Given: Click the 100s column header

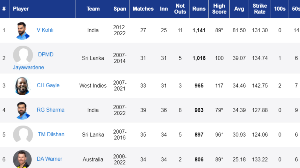Looking at the screenshot, I should point(280,9).
